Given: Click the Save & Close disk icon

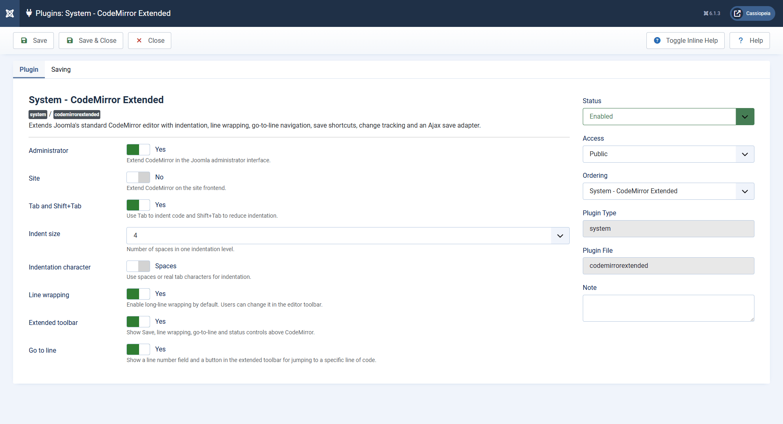Looking at the screenshot, I should point(70,40).
